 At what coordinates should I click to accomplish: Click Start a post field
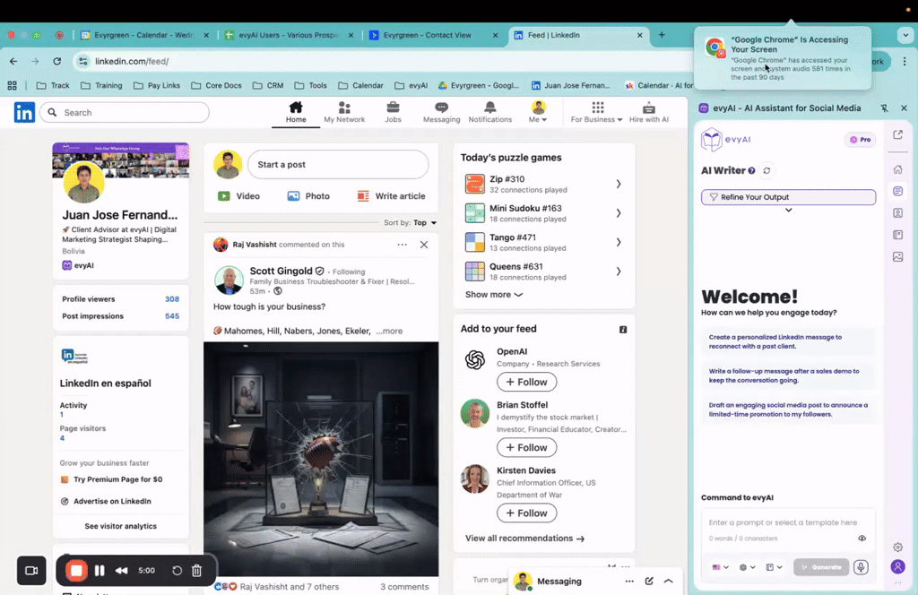338,164
